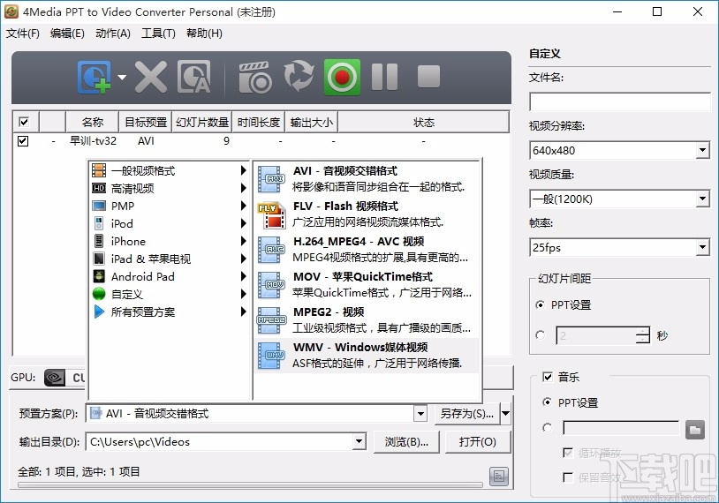Select the MOV QuickTime format icon
719x503 pixels.
tap(271, 285)
